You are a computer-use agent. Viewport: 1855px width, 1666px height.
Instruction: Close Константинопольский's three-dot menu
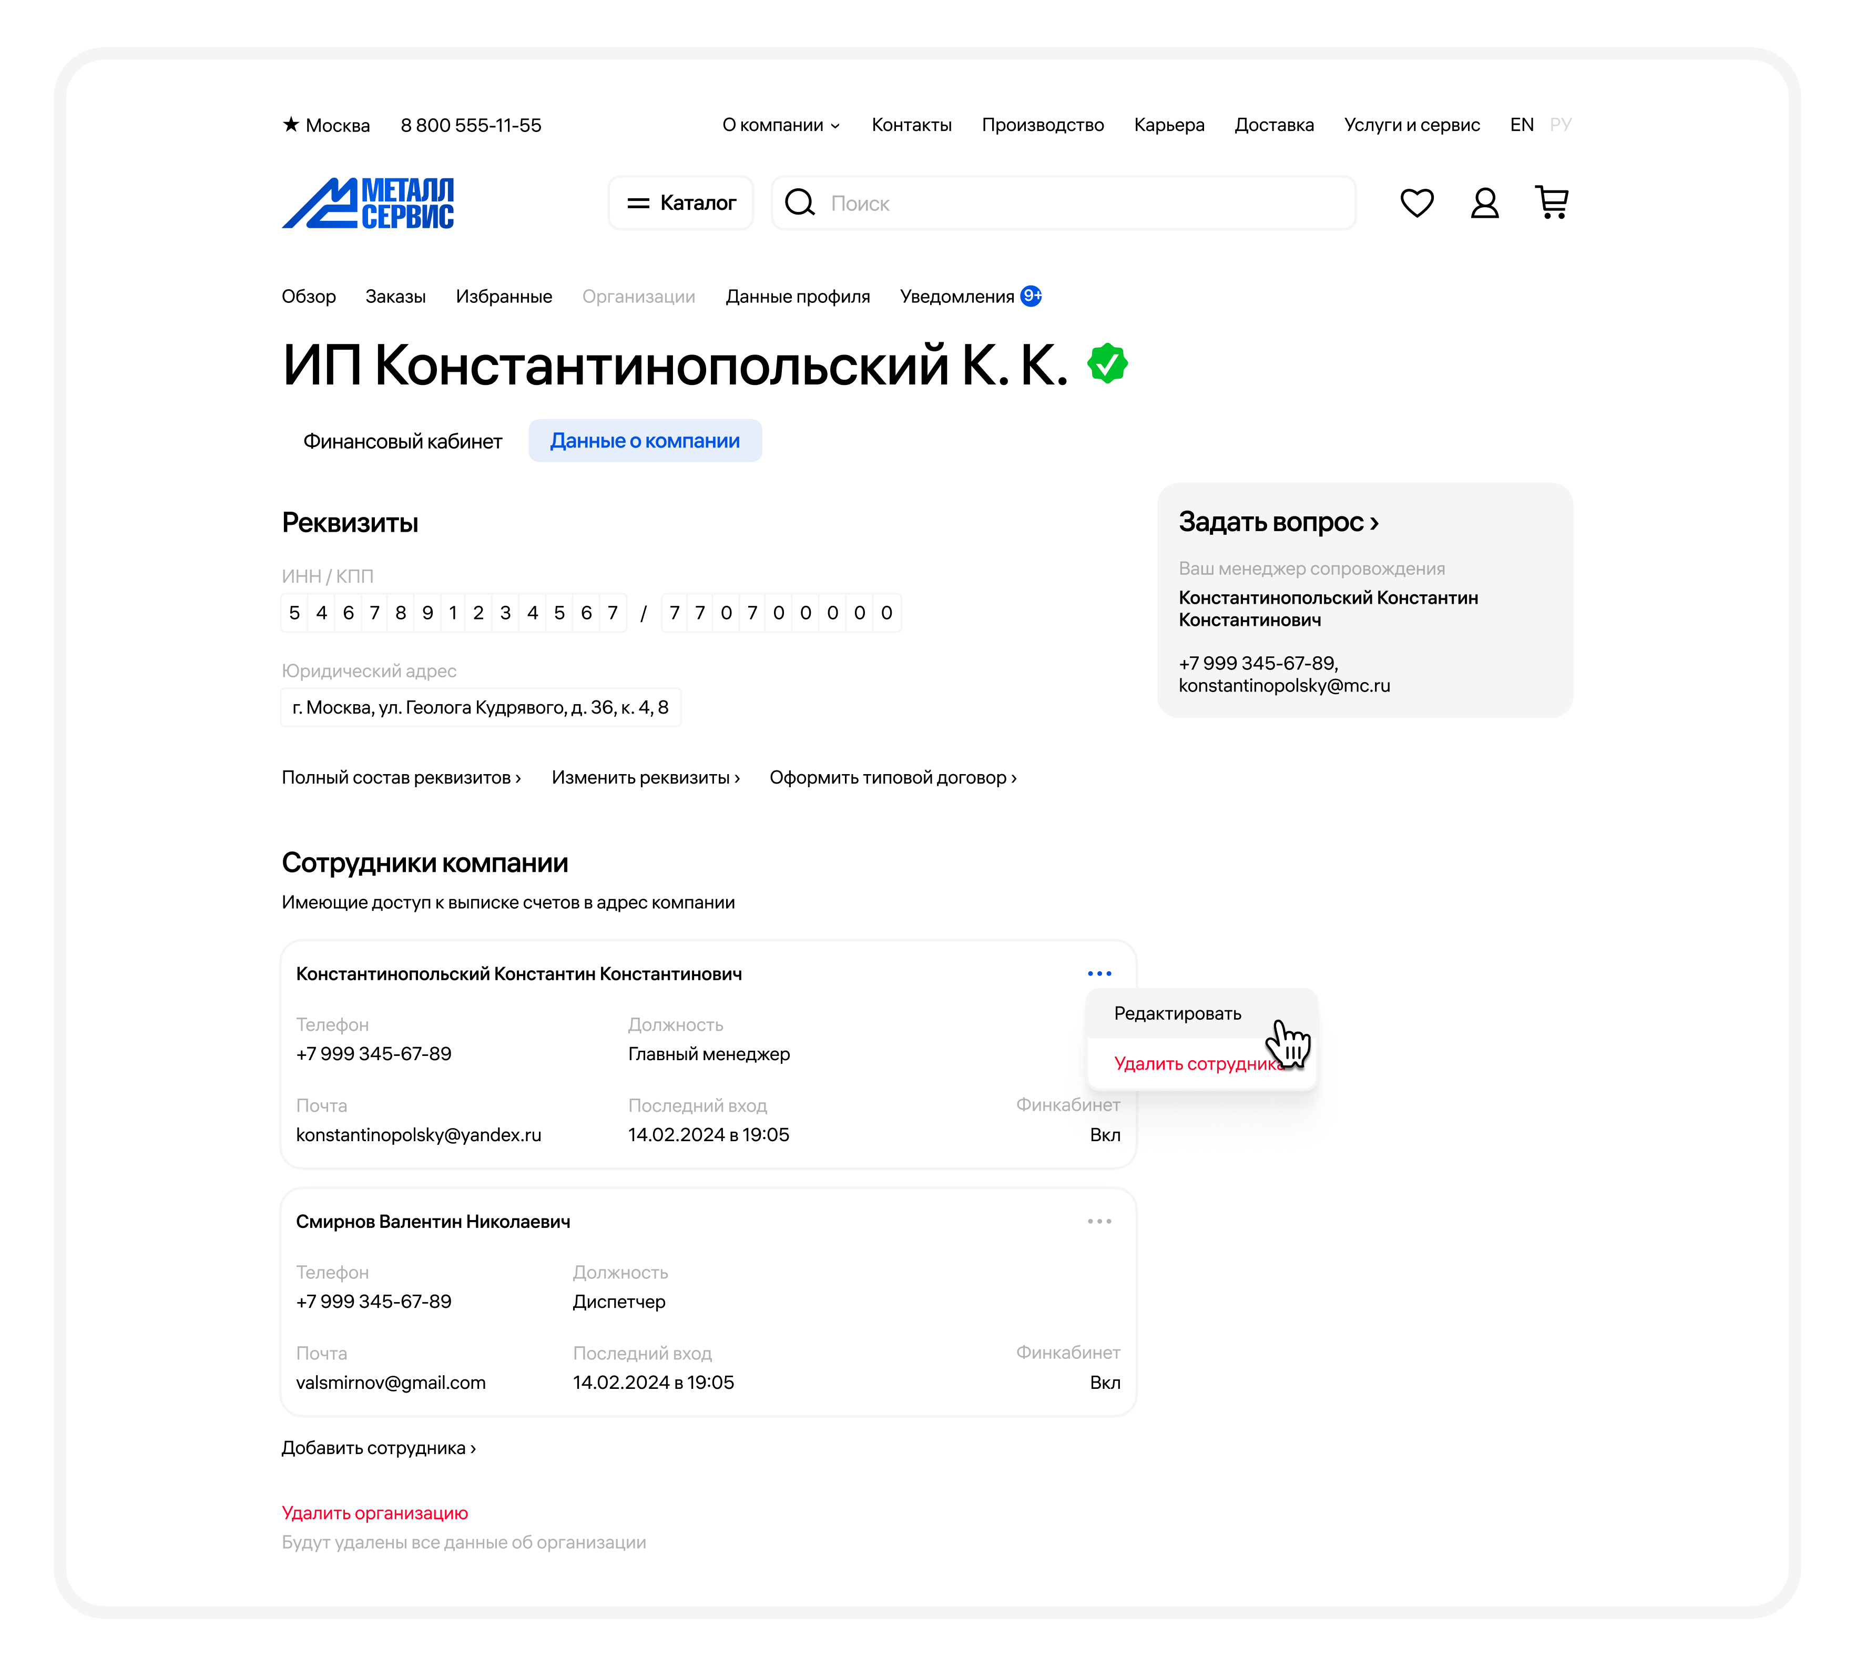click(x=1099, y=973)
